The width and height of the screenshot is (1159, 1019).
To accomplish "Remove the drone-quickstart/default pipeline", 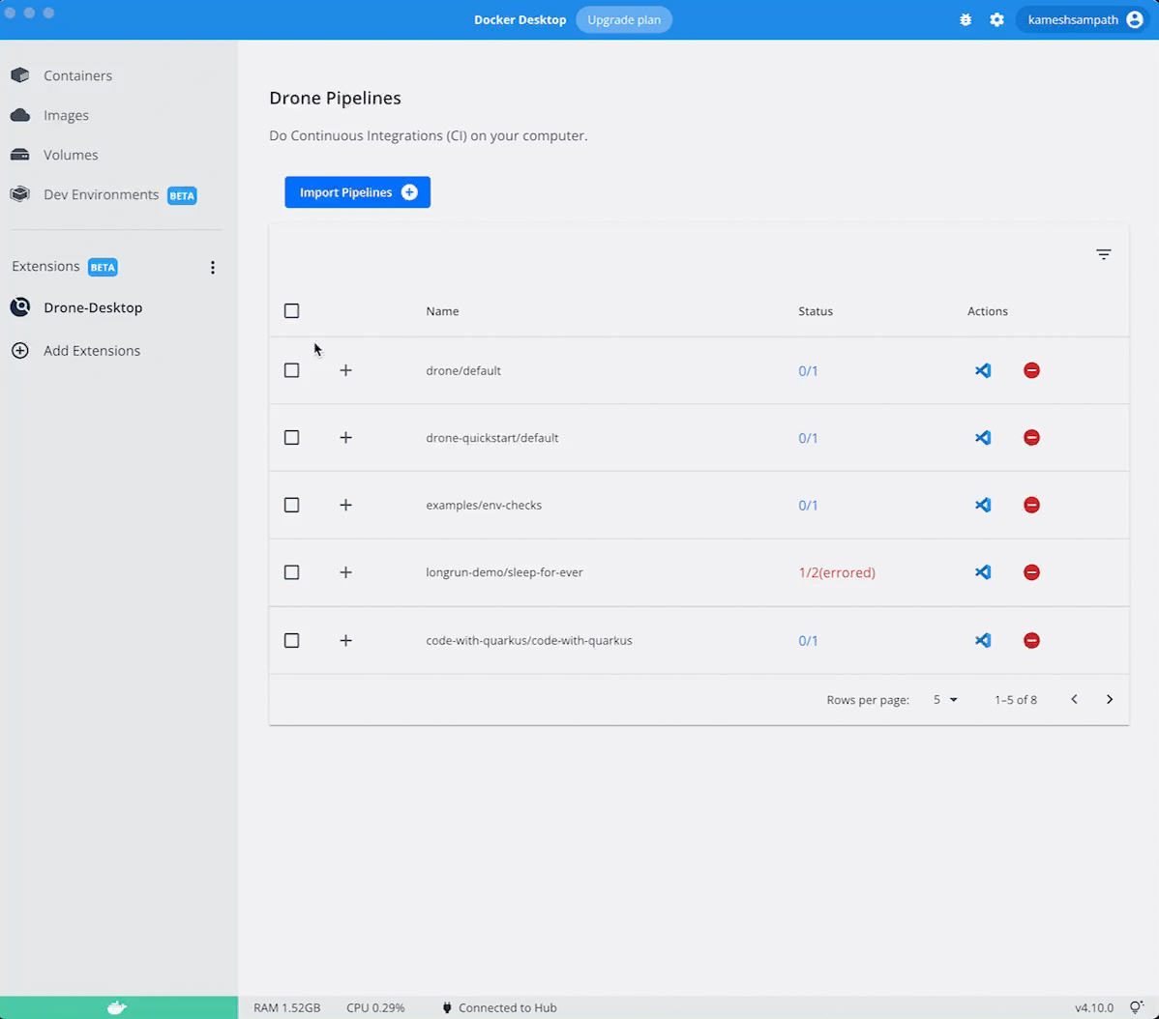I will pos(1032,438).
